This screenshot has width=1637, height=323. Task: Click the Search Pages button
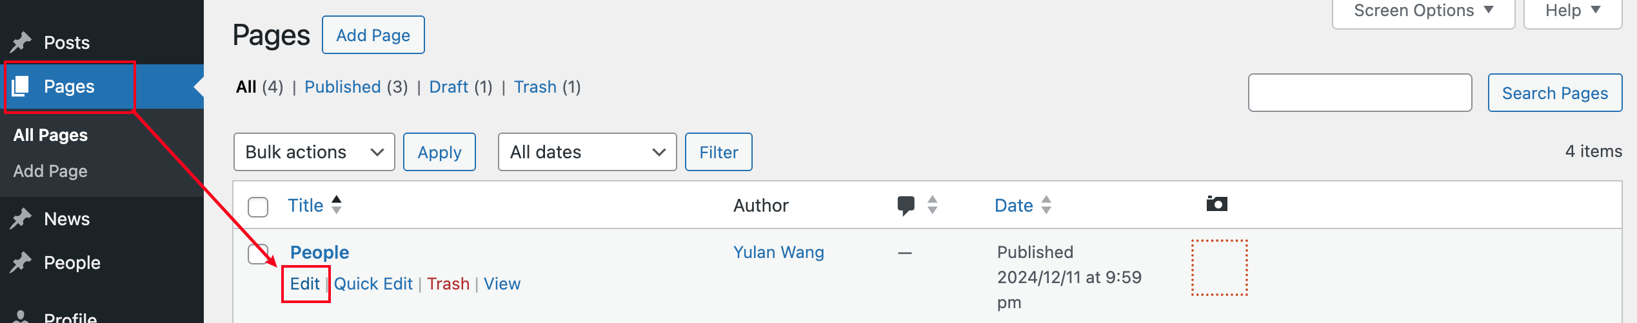click(1554, 93)
